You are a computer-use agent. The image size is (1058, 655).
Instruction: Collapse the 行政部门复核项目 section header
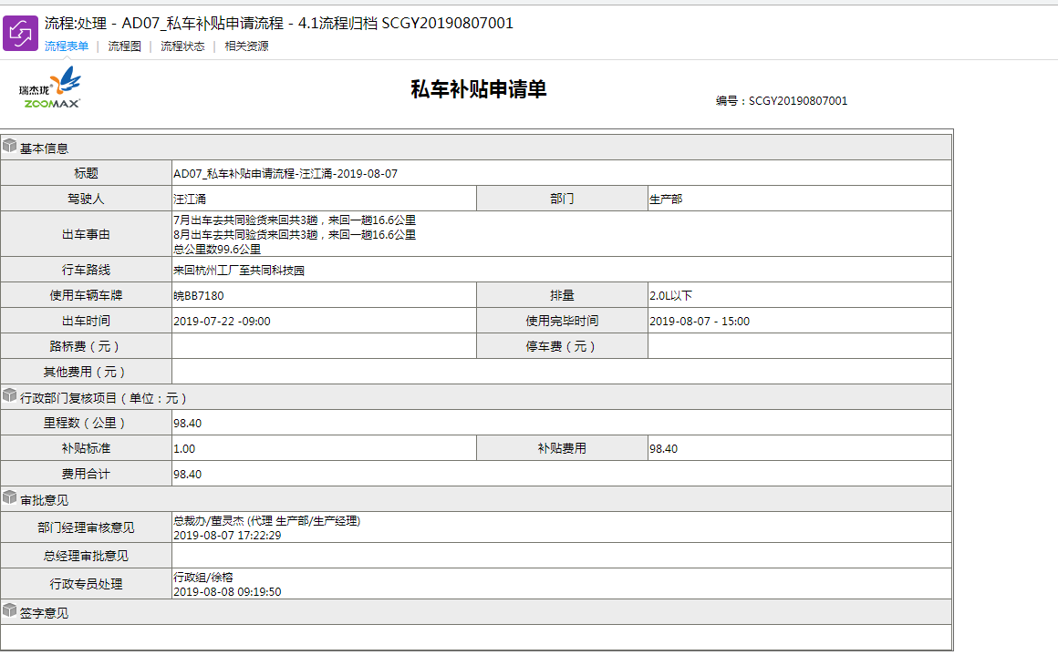[x=103, y=398]
